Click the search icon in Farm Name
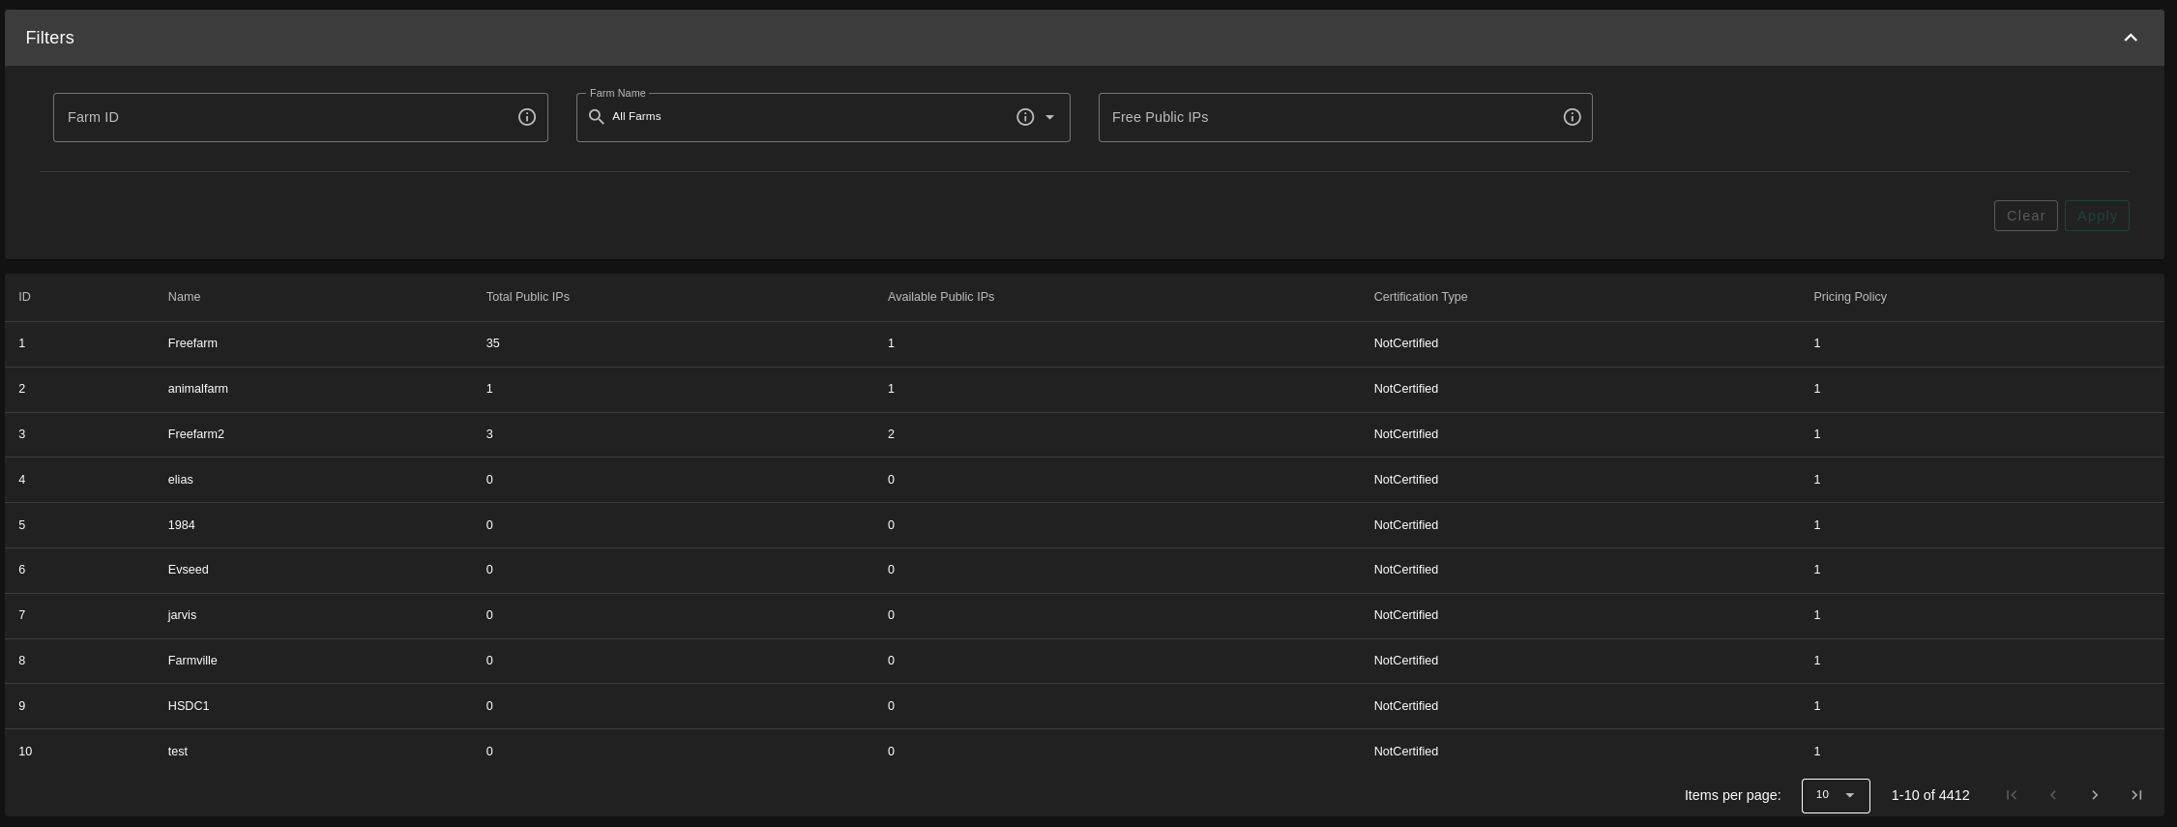The height and width of the screenshot is (827, 2177). click(597, 117)
